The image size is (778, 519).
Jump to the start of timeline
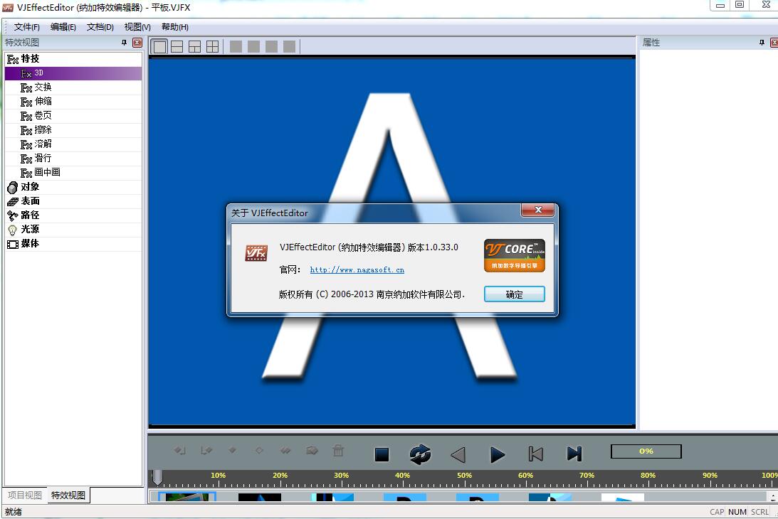tap(535, 454)
